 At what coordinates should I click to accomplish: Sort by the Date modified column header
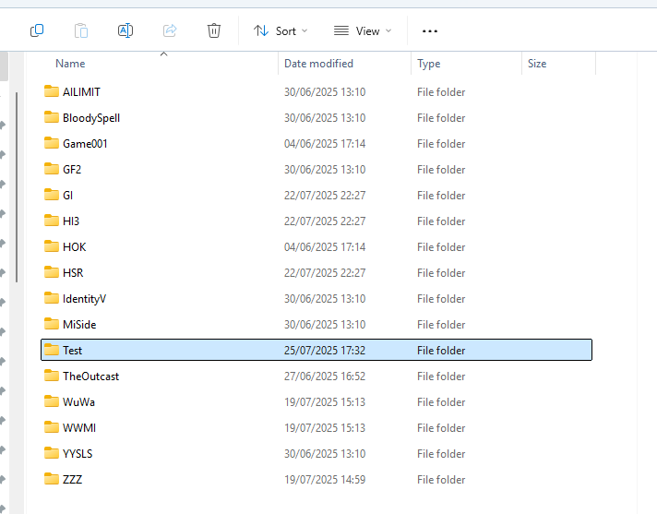click(318, 64)
